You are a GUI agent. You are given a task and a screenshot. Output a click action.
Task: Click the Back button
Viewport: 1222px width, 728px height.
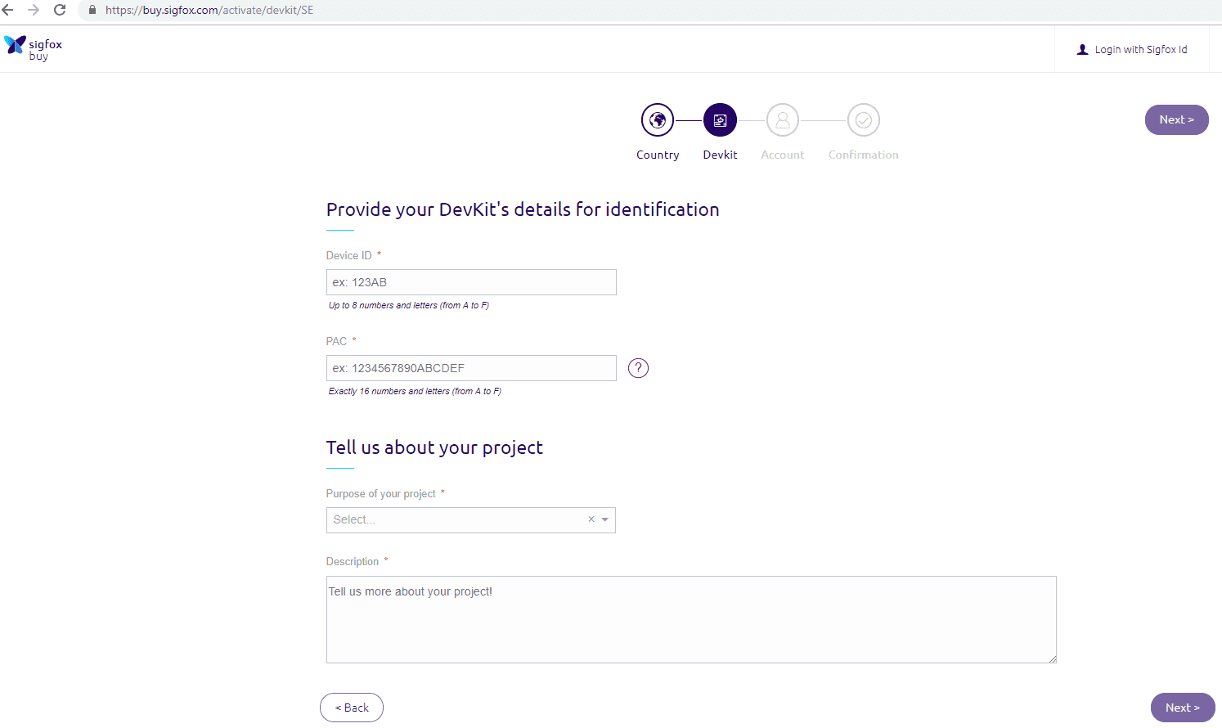(x=352, y=708)
